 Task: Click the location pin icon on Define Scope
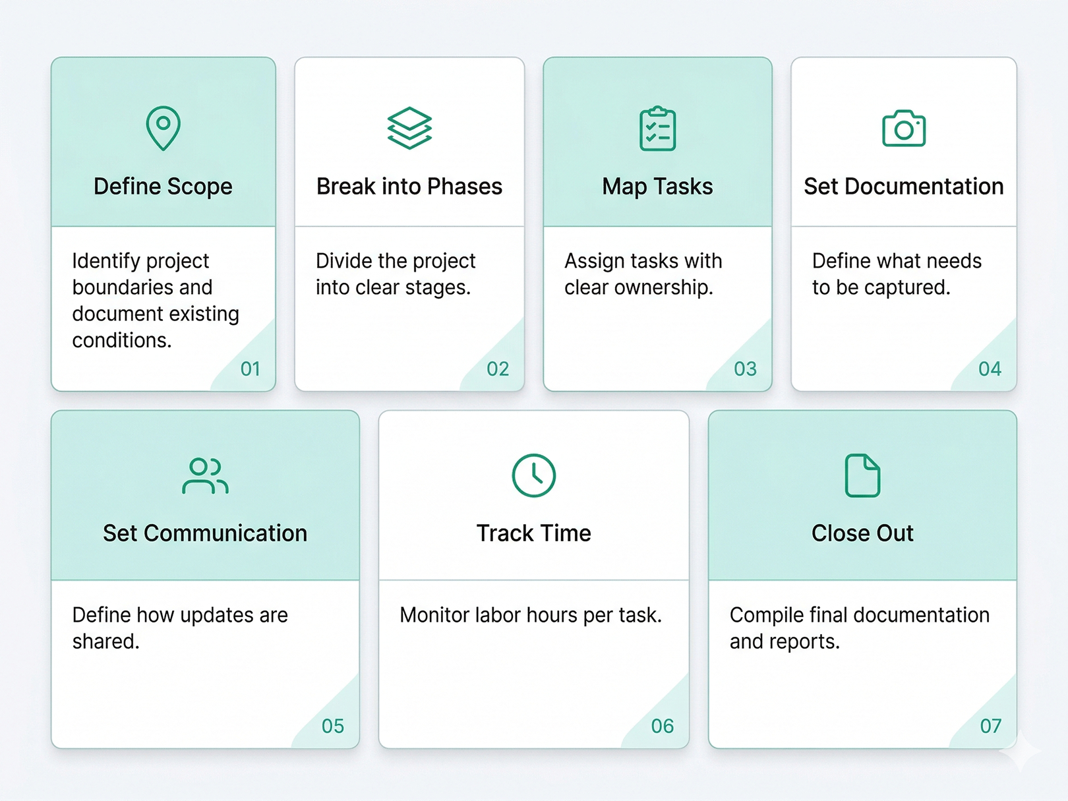[162, 129]
